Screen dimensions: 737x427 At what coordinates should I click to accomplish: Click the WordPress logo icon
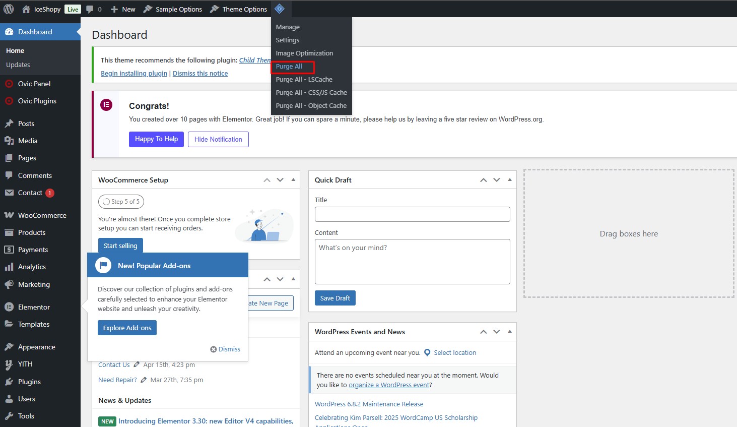point(9,9)
